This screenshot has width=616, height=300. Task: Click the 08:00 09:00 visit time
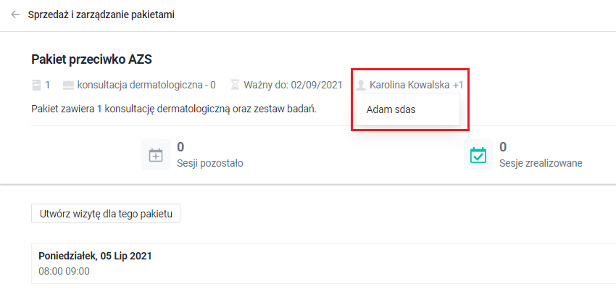point(64,271)
